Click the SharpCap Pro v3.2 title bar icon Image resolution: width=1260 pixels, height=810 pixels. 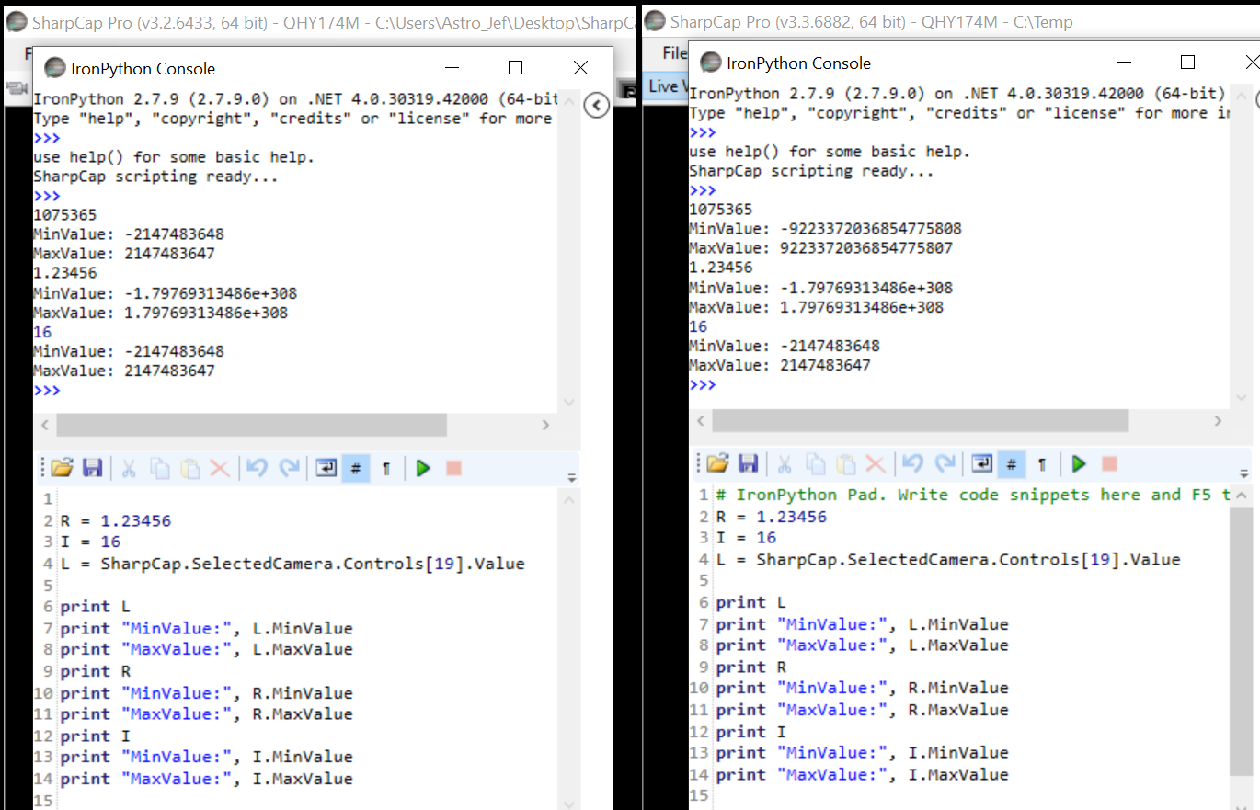pos(16,22)
